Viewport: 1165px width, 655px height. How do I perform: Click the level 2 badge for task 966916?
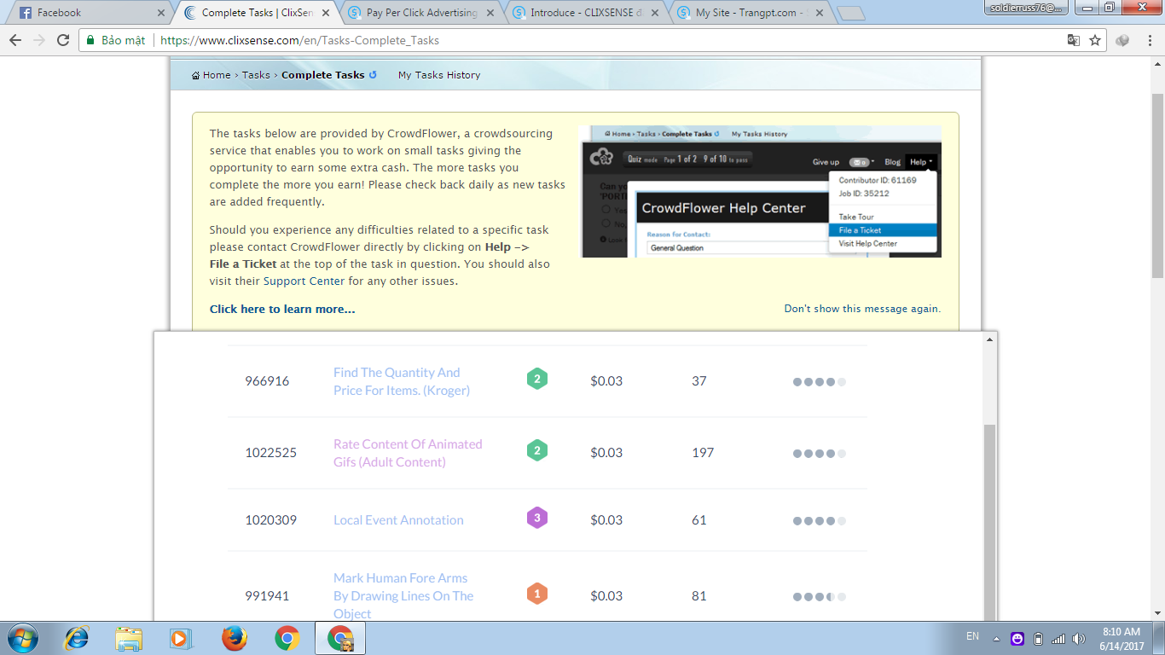[536, 380]
